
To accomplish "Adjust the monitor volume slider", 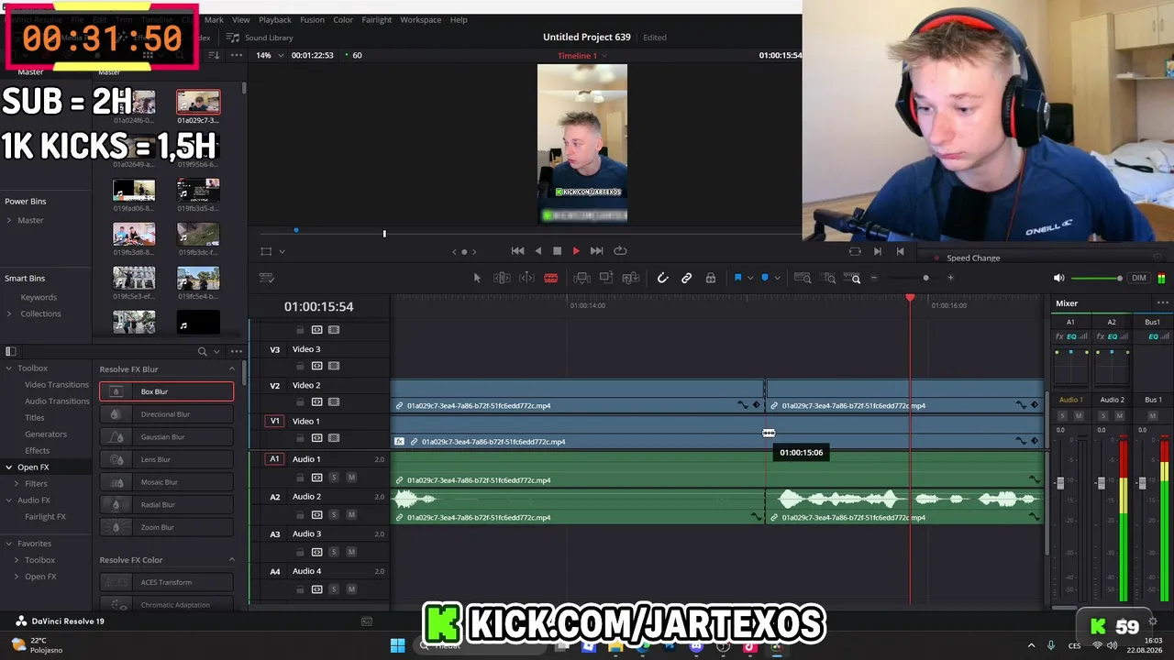I will 1097,278.
